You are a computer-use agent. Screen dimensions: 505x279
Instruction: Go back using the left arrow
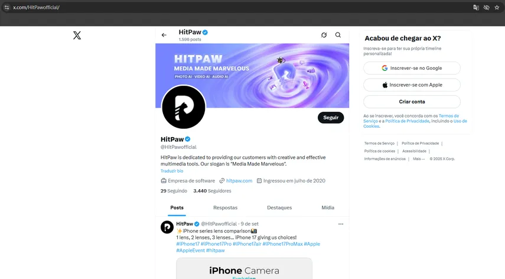coord(164,35)
